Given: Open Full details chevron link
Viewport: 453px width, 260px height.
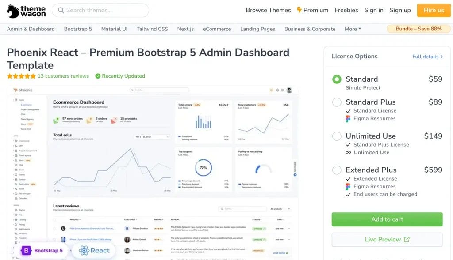Looking at the screenshot, I should click(428, 57).
